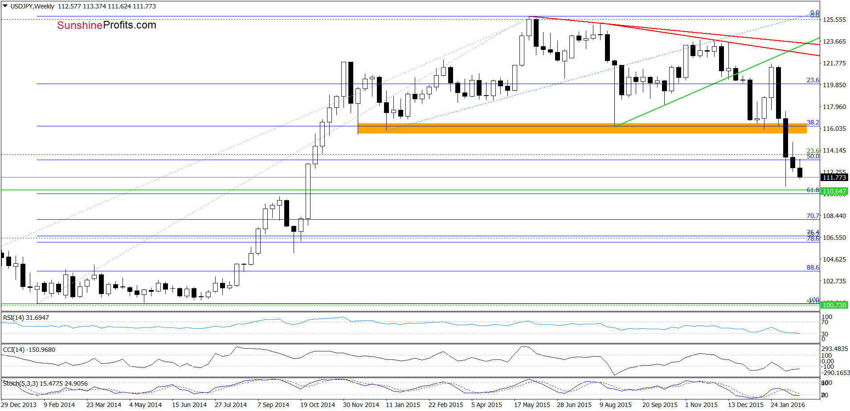Open the chart dropdown triangle beside USDJPY
Screen dimensions: 850x411
[5, 6]
